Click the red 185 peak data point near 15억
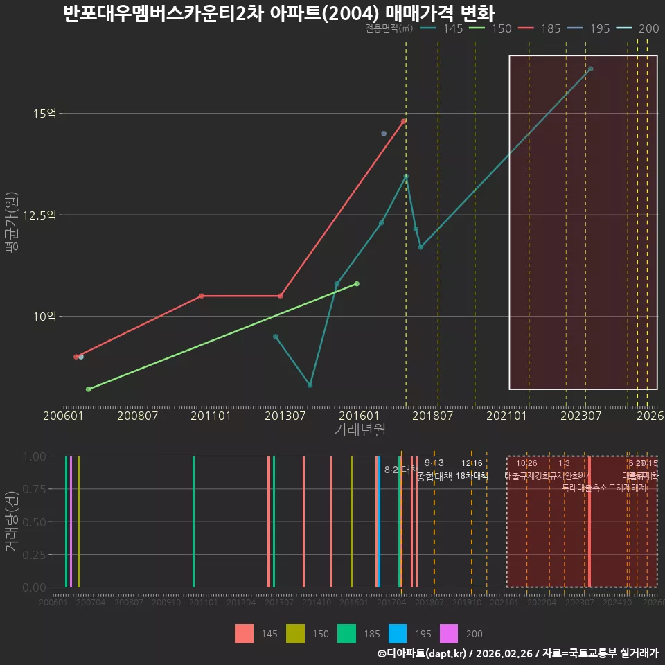This screenshot has width=665, height=665. tap(403, 121)
